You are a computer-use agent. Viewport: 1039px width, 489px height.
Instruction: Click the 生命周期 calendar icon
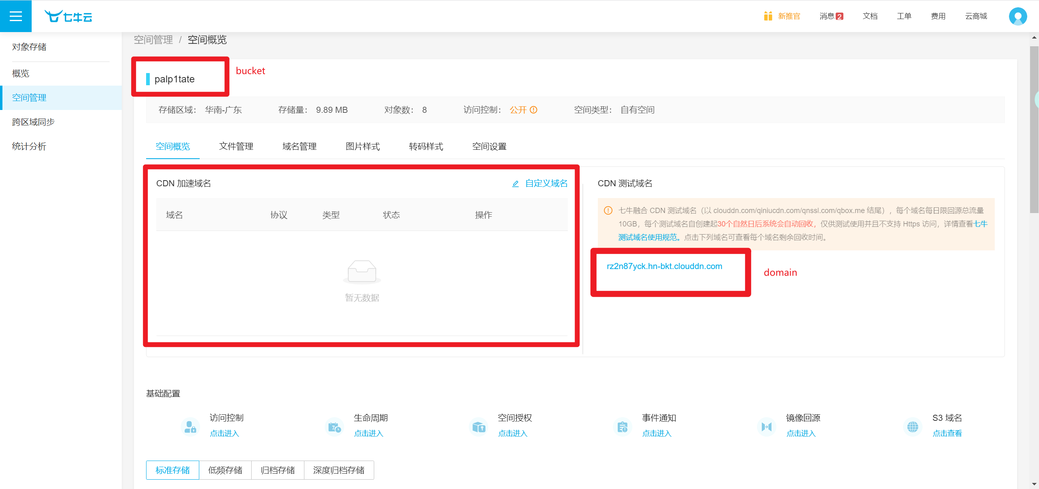pyautogui.click(x=334, y=427)
